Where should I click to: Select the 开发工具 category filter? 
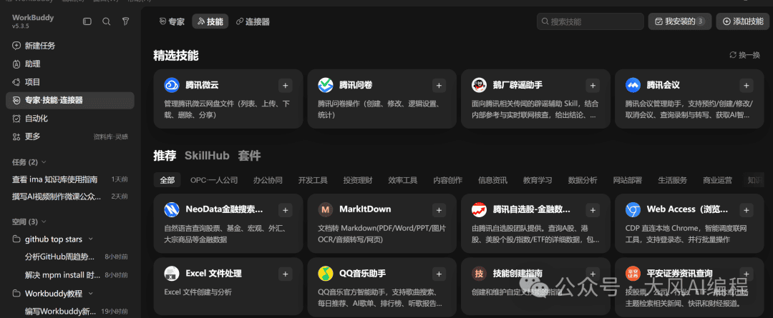point(313,180)
